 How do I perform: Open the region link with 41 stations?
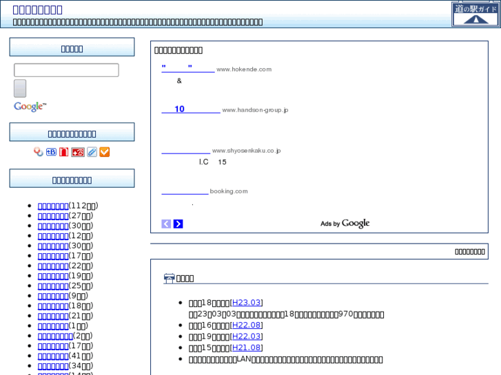click(53, 356)
